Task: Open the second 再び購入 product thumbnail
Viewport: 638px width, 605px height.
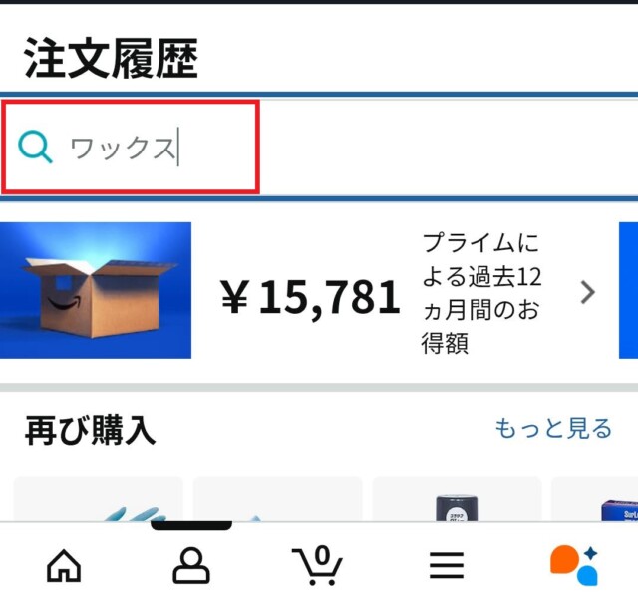Action: tap(277, 499)
